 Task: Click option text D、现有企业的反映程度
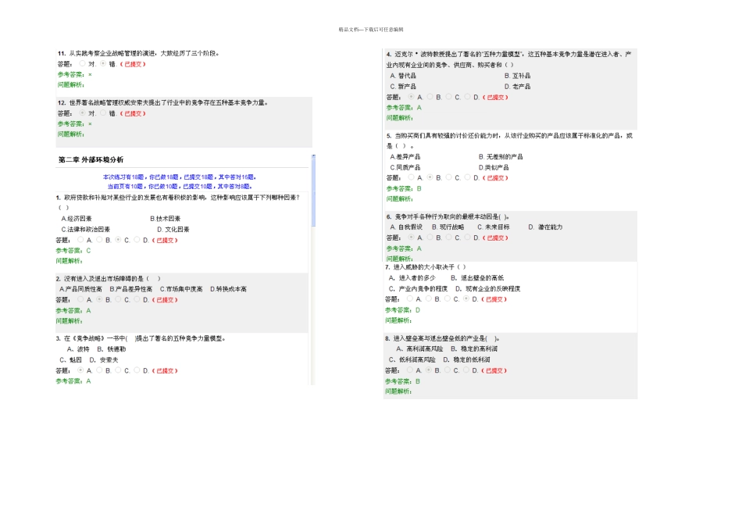[488, 289]
